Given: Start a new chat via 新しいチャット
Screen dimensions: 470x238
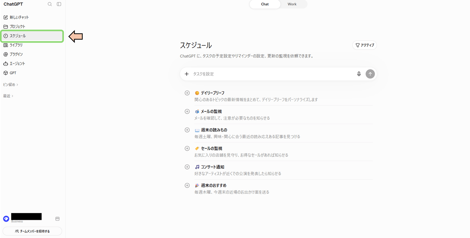Looking at the screenshot, I should click(32, 17).
